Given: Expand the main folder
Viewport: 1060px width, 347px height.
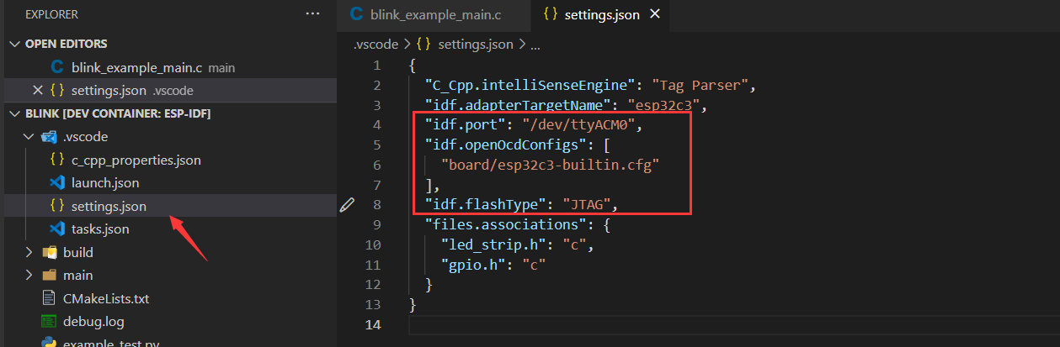Looking at the screenshot, I should point(29,275).
